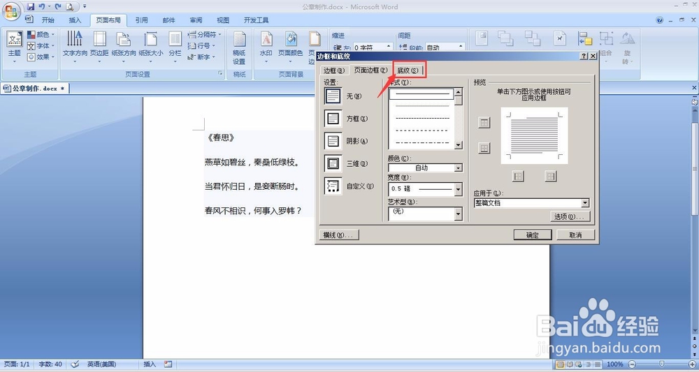The height and width of the screenshot is (372, 699).
Task: Open the theme 颜色 dropdown
Action: point(41,34)
